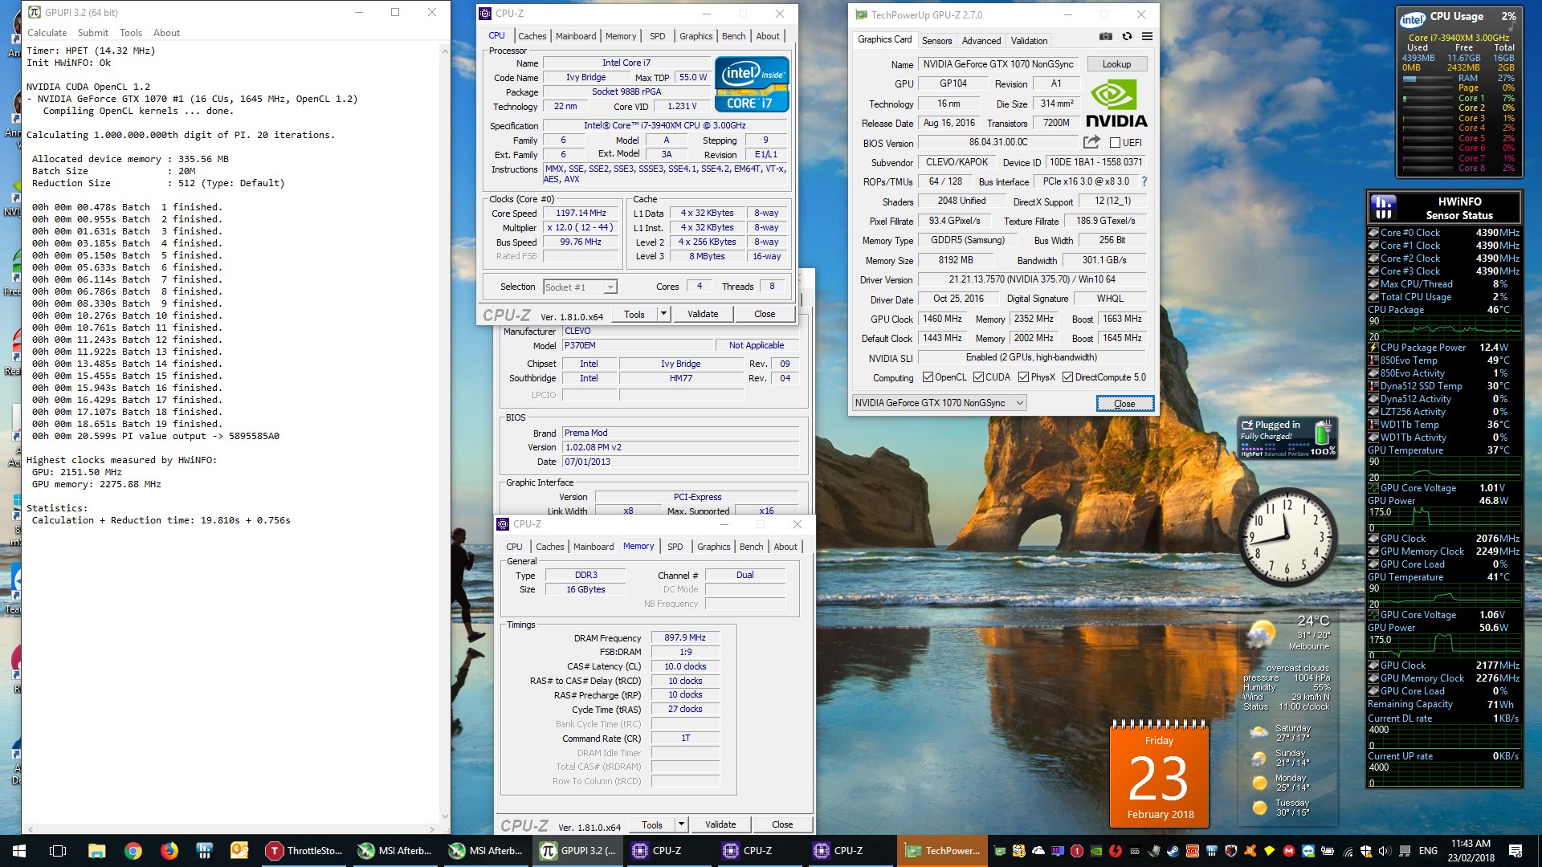The height and width of the screenshot is (867, 1542).
Task: Click Validate in the bottom CPU-Z window
Action: point(720,824)
